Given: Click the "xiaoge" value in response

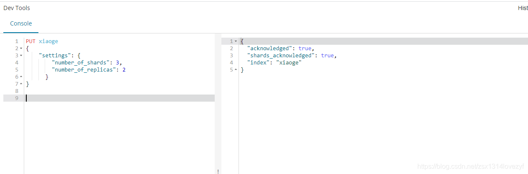Looking at the screenshot, I should pyautogui.click(x=289, y=63).
